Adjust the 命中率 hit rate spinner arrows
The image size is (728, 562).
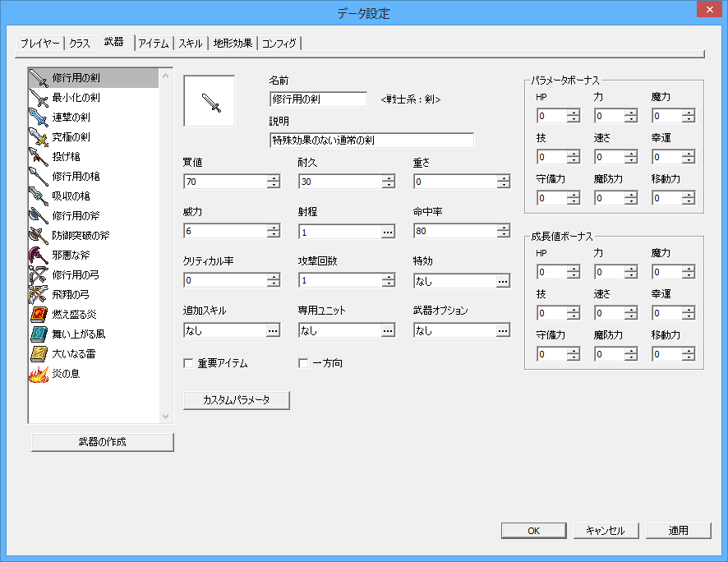click(x=504, y=231)
